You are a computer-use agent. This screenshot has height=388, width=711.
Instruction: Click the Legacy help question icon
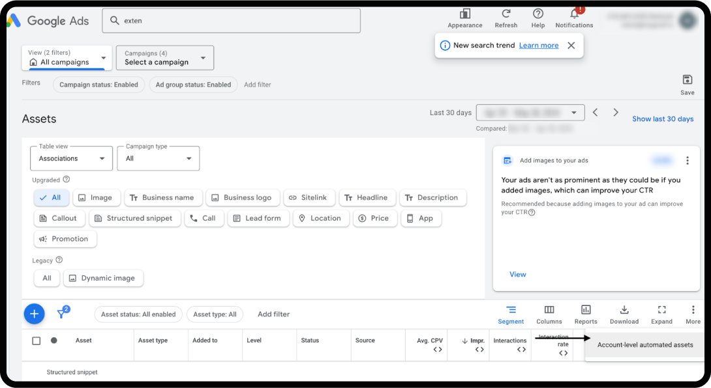[x=59, y=260]
